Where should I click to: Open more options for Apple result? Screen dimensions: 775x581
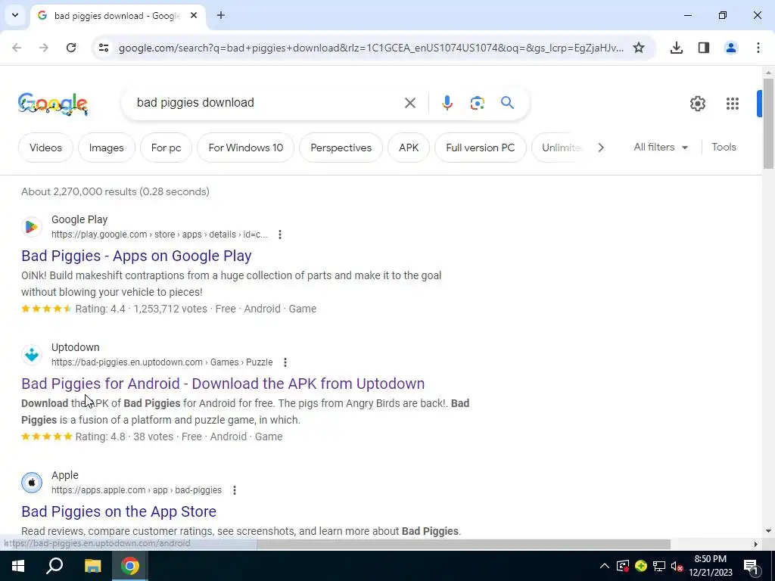[x=235, y=490]
